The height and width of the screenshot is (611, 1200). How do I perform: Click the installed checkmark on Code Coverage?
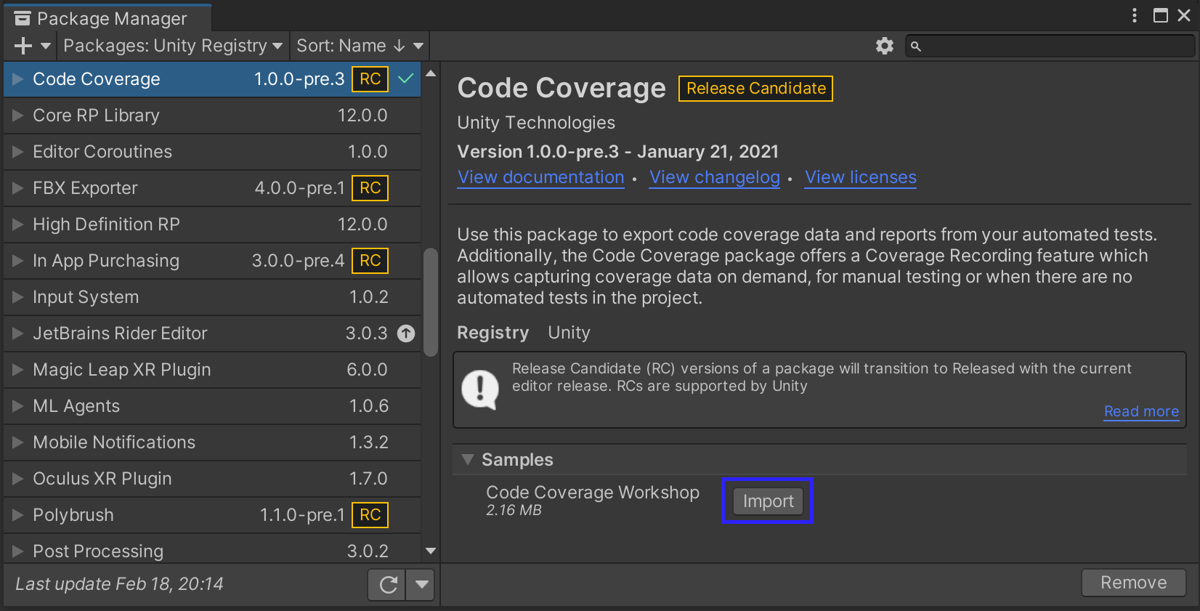click(406, 78)
